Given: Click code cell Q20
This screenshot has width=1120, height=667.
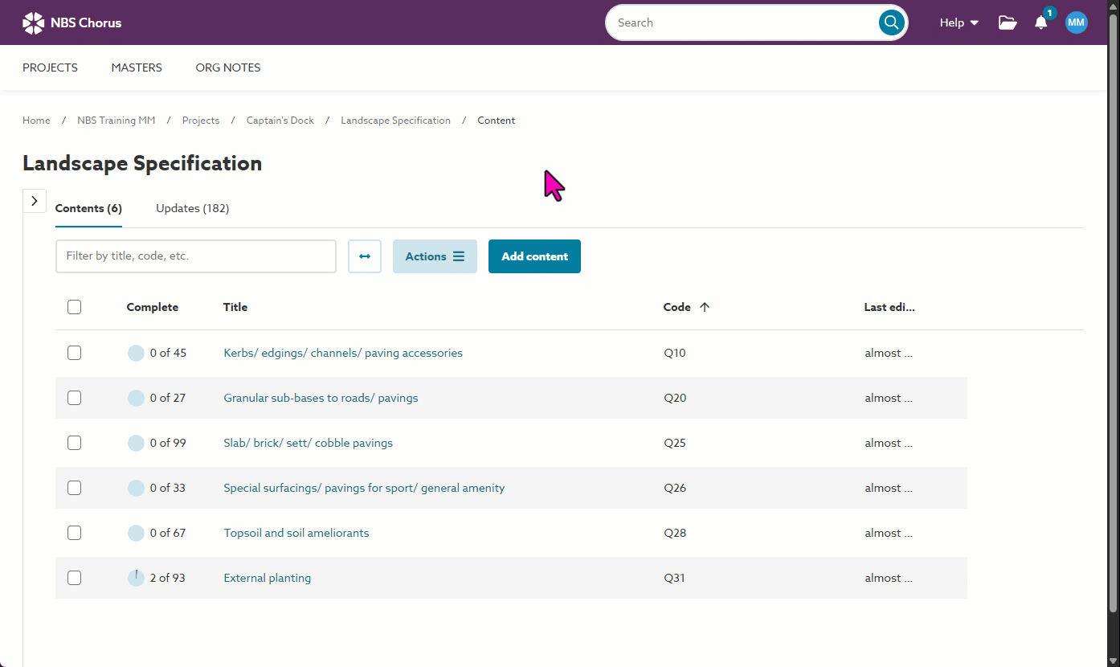Looking at the screenshot, I should tap(675, 398).
